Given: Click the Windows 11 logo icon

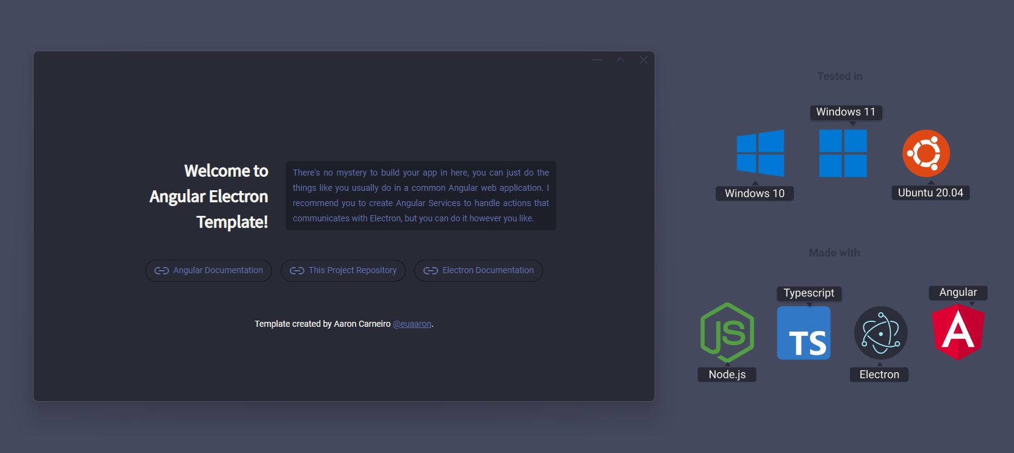Looking at the screenshot, I should (843, 153).
